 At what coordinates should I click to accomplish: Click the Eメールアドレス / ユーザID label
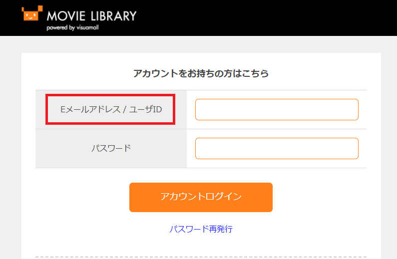pyautogui.click(x=111, y=109)
